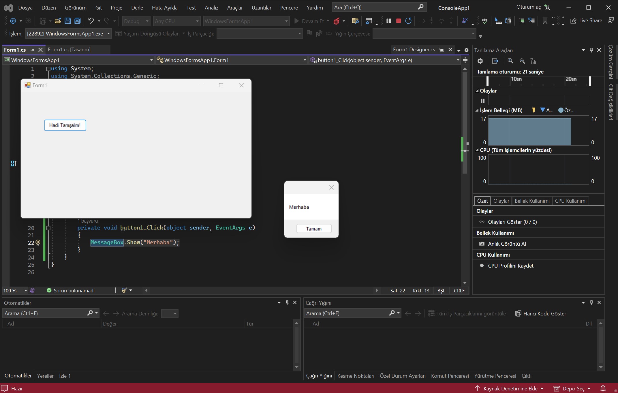This screenshot has width=618, height=393.
Task: Collapse the button1_Click method outline box
Action: 48,228
